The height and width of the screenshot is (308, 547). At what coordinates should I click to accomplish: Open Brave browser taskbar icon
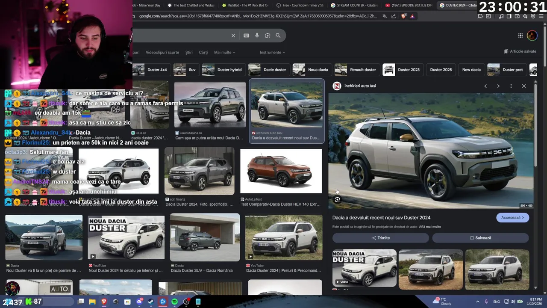pyautogui.click(x=104, y=302)
